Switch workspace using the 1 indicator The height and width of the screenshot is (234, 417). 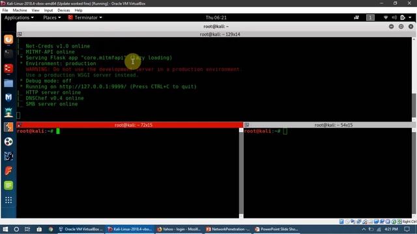(370, 18)
